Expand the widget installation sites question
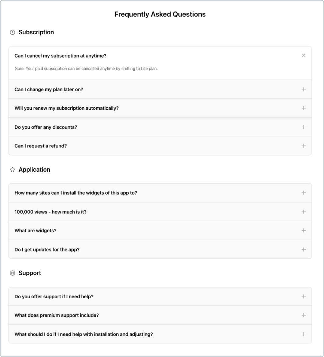This screenshot has height=357, width=324. point(304,193)
